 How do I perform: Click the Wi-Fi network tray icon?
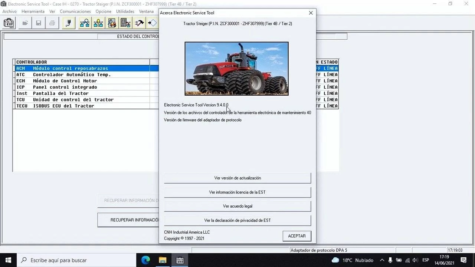point(407,260)
